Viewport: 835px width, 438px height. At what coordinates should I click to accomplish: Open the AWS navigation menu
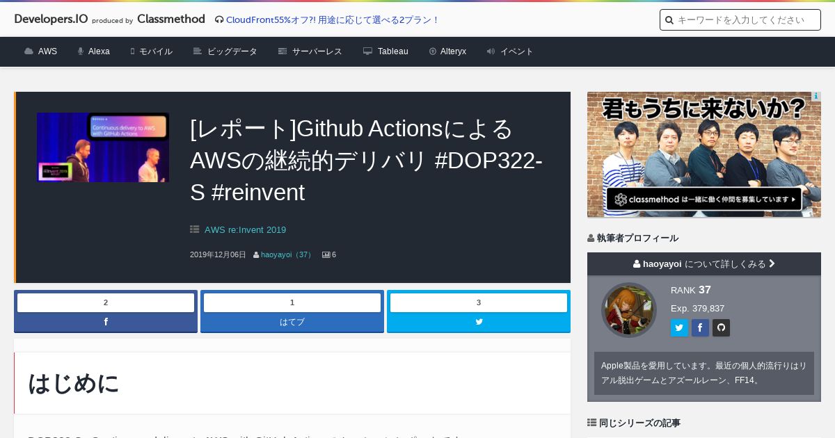(40, 51)
